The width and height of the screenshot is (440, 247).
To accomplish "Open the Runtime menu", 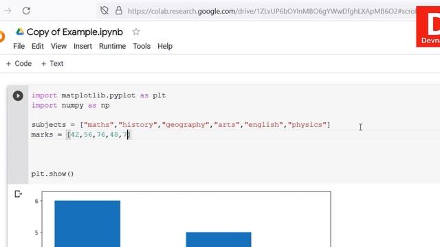I will [112, 46].
